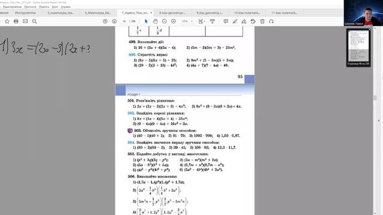This screenshot has width=383, height=215.
Task: Click exercise number 505 heading
Action: click(131, 154)
